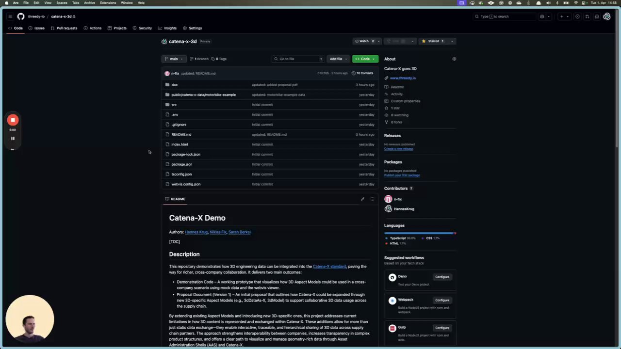Screen dimensions: 621x349
Task: Click the doc folder icon
Action: pyautogui.click(x=167, y=85)
